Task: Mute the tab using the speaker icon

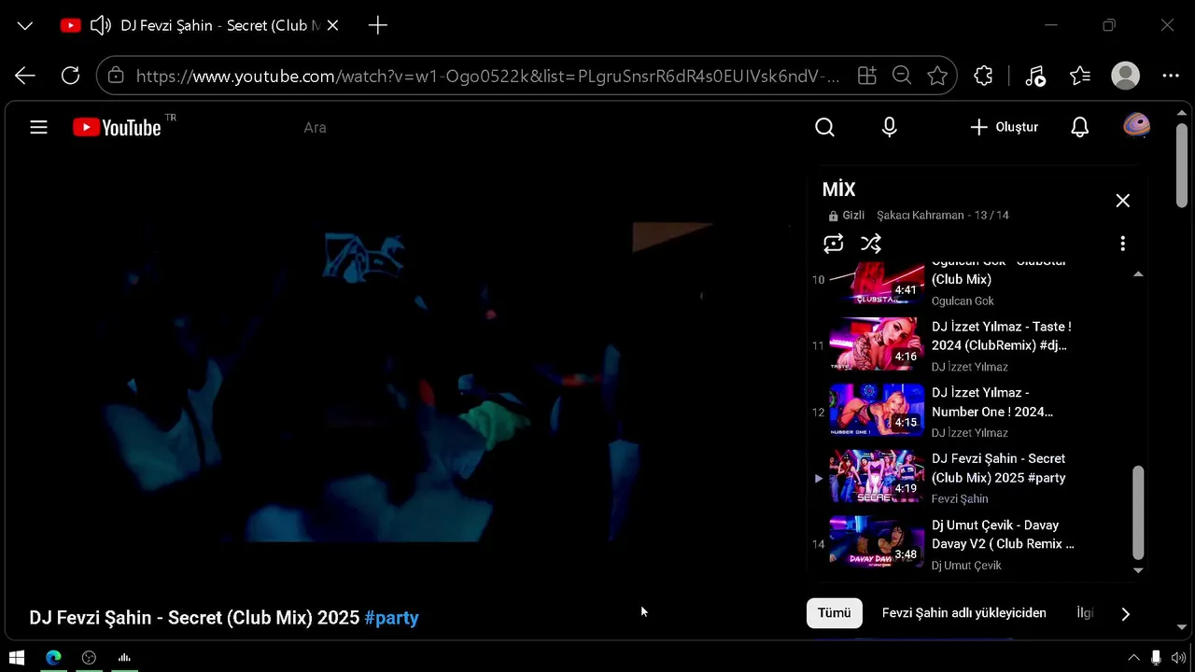Action: pos(101,25)
